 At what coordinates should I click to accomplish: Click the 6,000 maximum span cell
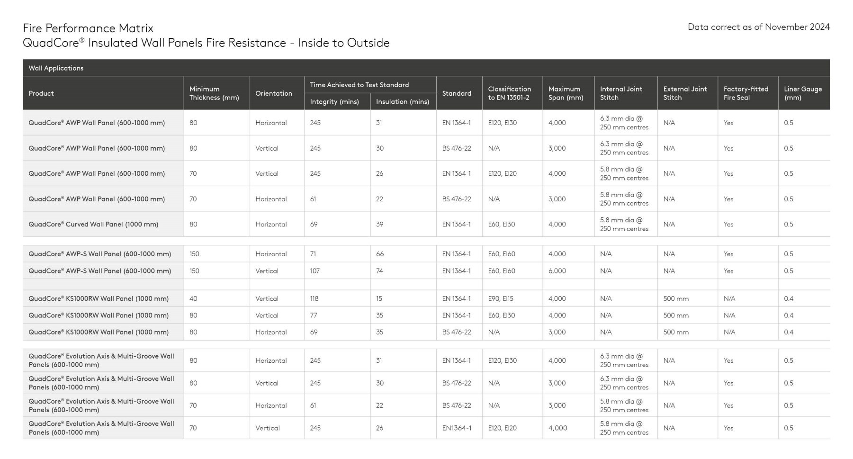557,271
